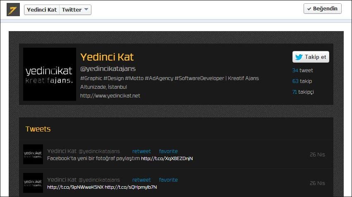Toggle the Beğendin like button

point(322,9)
